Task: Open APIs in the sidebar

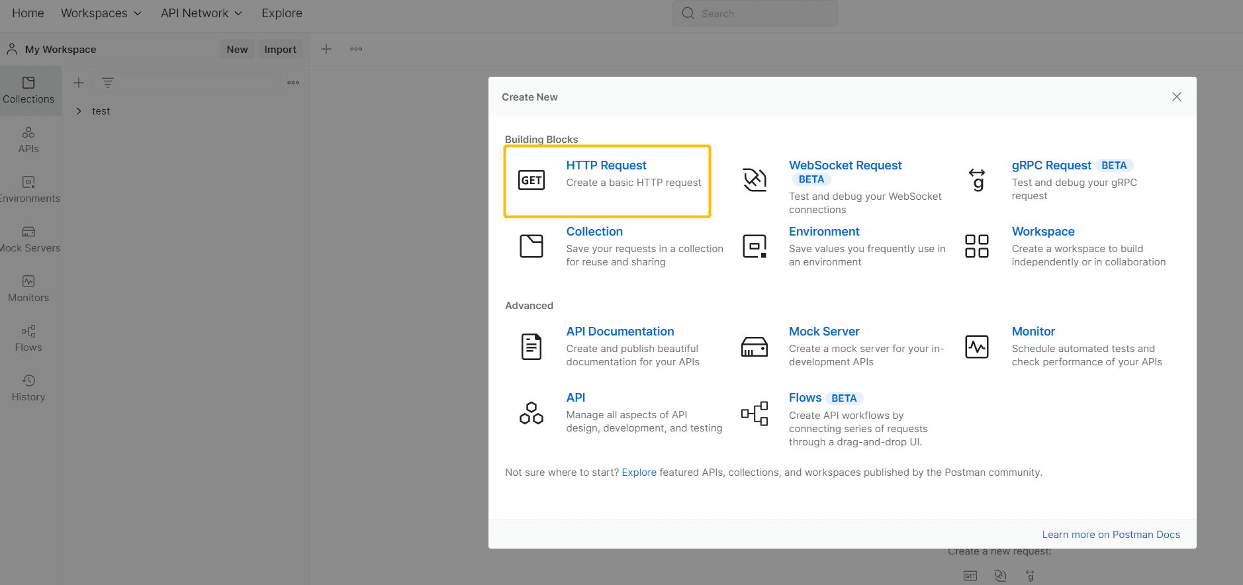Action: coord(28,140)
